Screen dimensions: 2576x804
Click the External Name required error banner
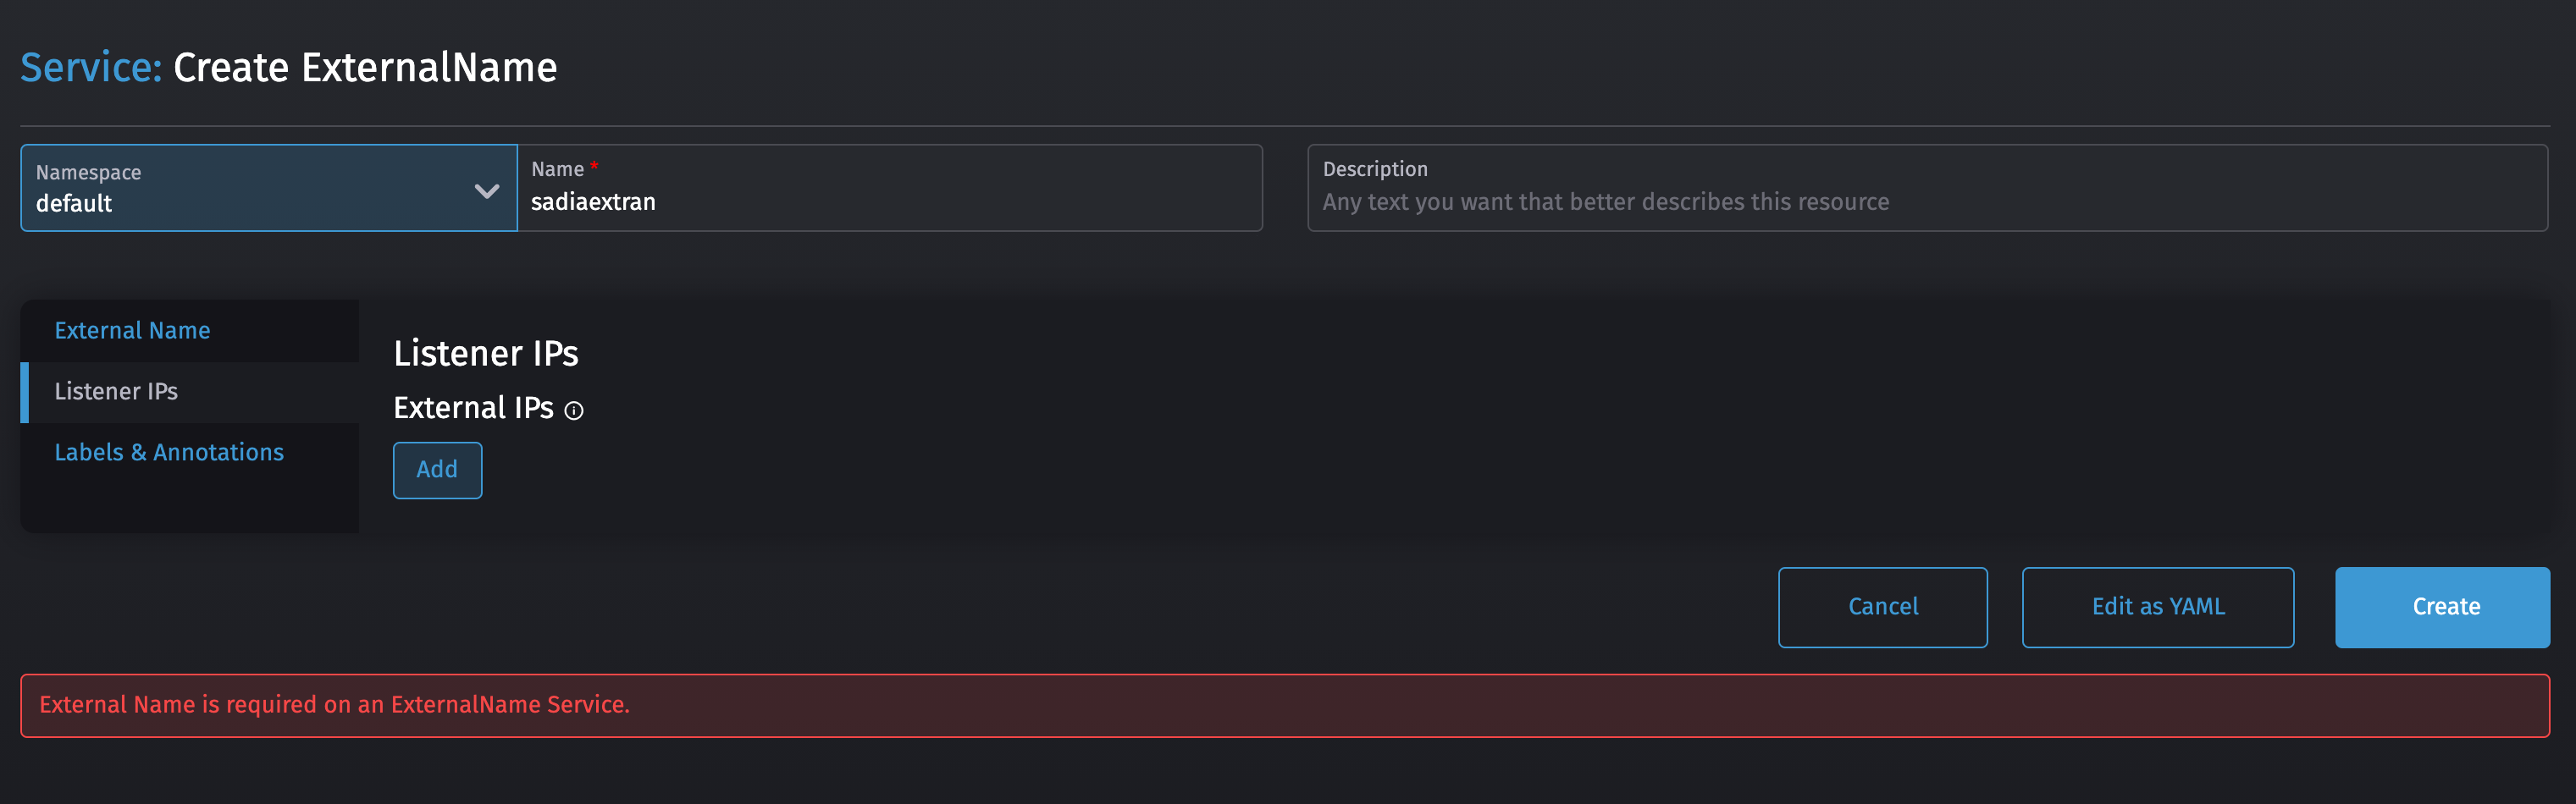pyautogui.click(x=334, y=705)
